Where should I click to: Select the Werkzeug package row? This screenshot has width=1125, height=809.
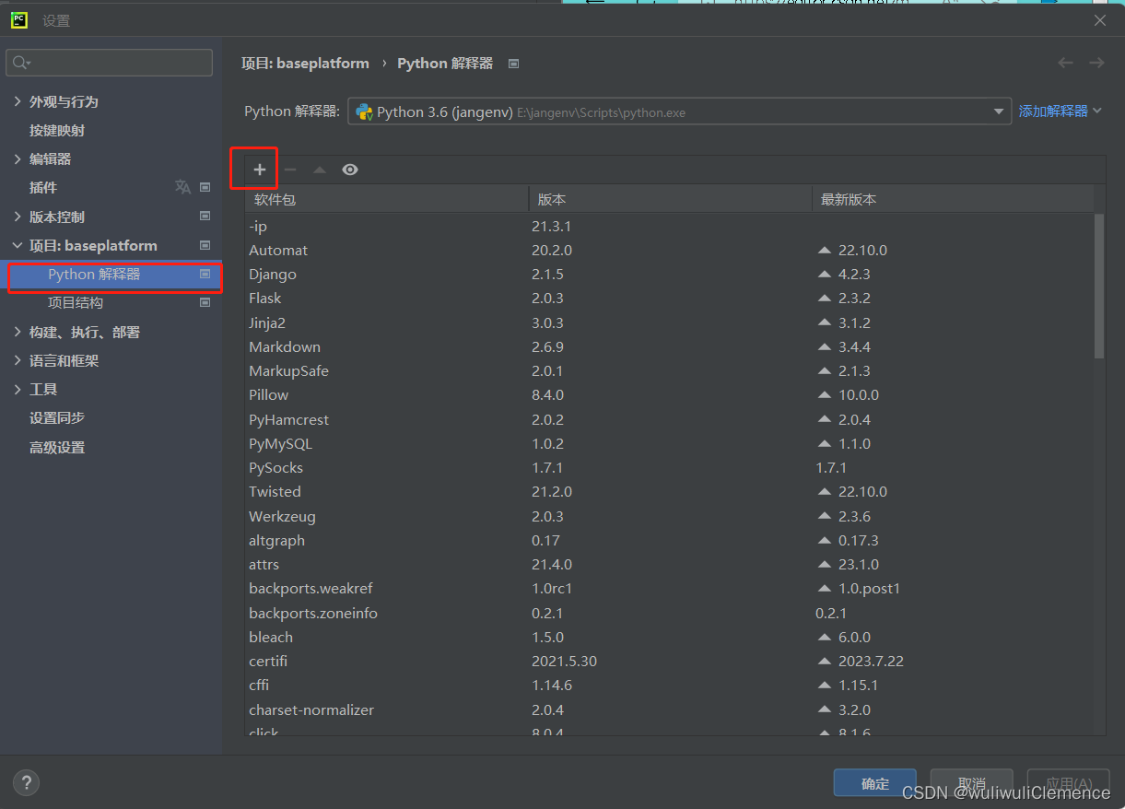coord(669,516)
